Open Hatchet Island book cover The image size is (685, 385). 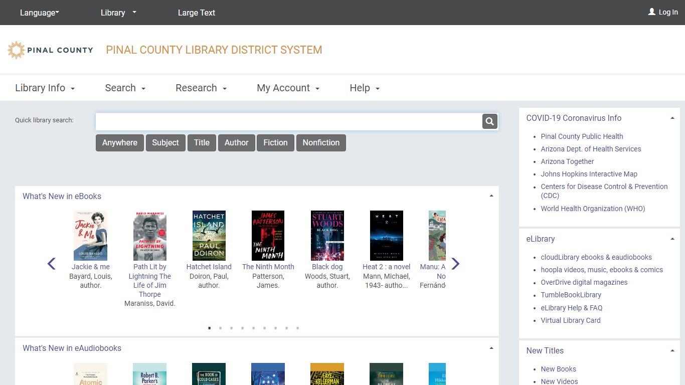pyautogui.click(x=209, y=236)
